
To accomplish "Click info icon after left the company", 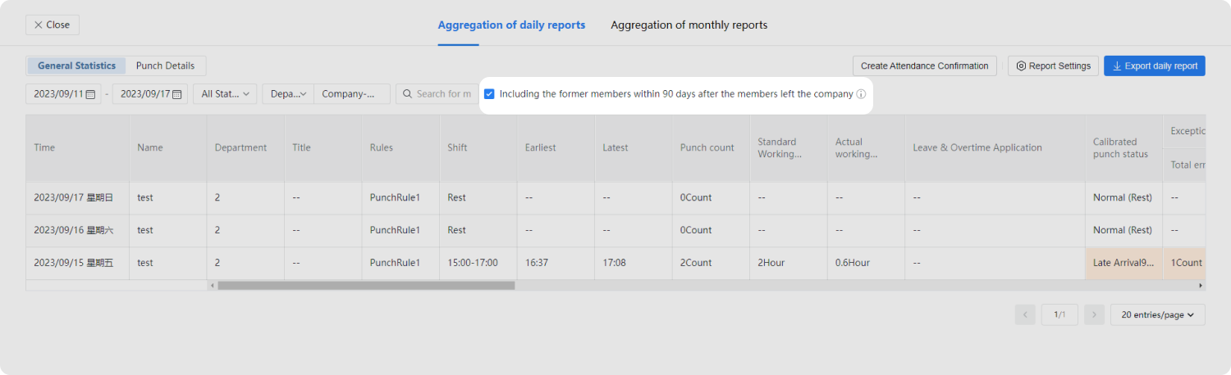I will pos(861,94).
